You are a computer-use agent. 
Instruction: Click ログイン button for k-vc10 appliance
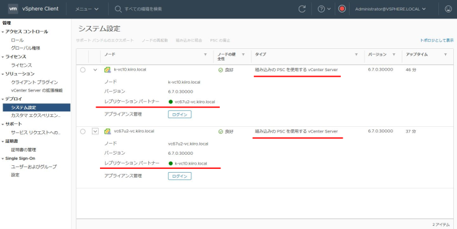coord(180,114)
